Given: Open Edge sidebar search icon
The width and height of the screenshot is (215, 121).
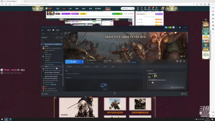Looking at the screenshot, I should 213,8.
